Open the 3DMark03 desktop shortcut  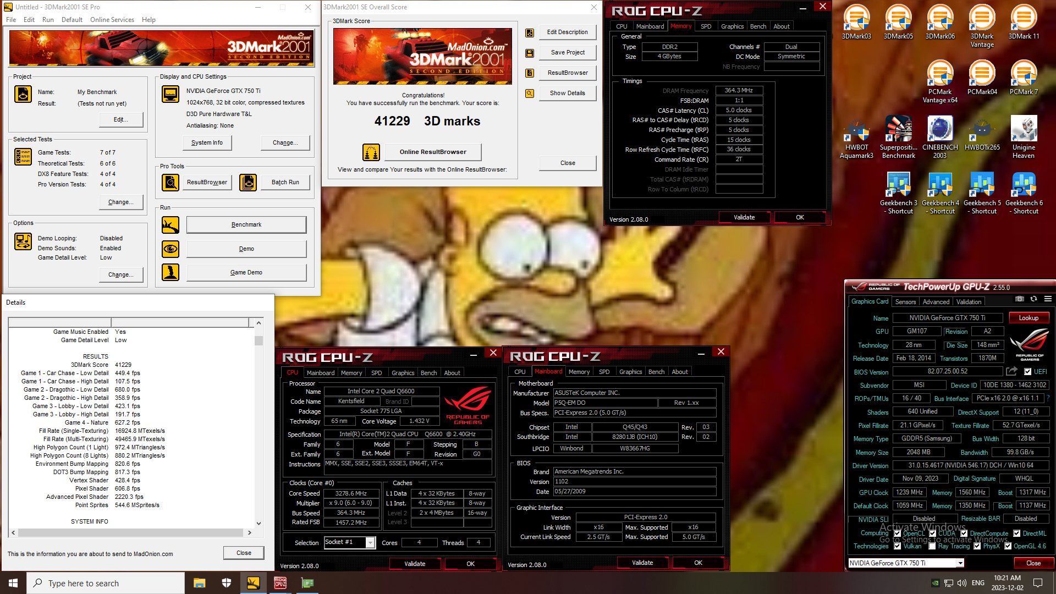coord(856,22)
